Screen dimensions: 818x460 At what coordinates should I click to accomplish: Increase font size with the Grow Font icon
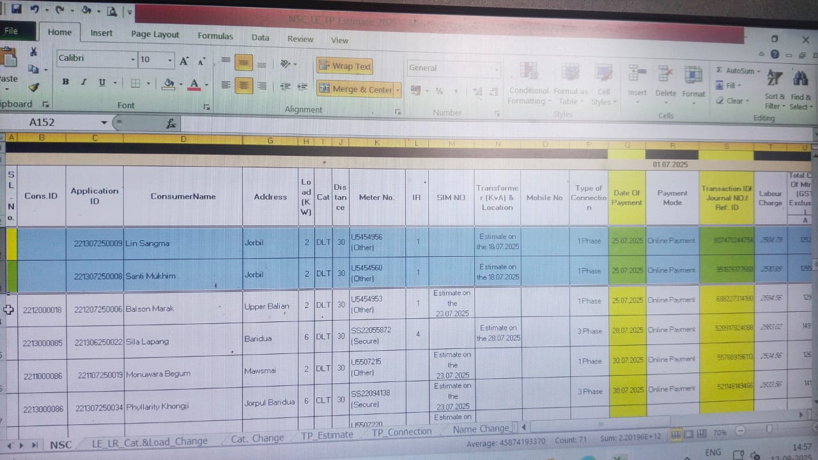point(184,61)
